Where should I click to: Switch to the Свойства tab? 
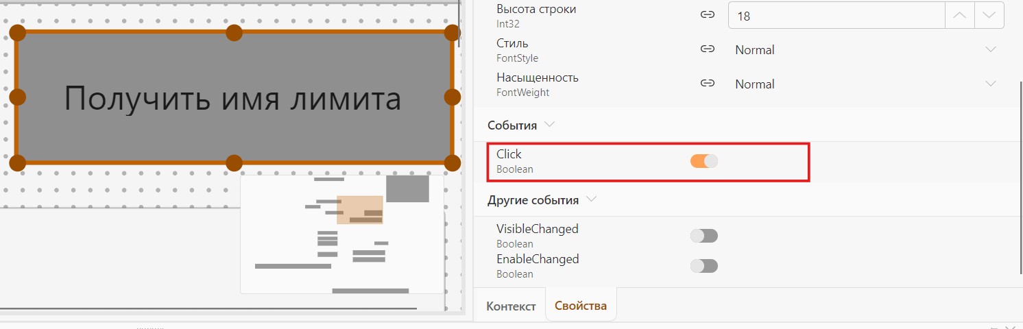[x=581, y=306]
